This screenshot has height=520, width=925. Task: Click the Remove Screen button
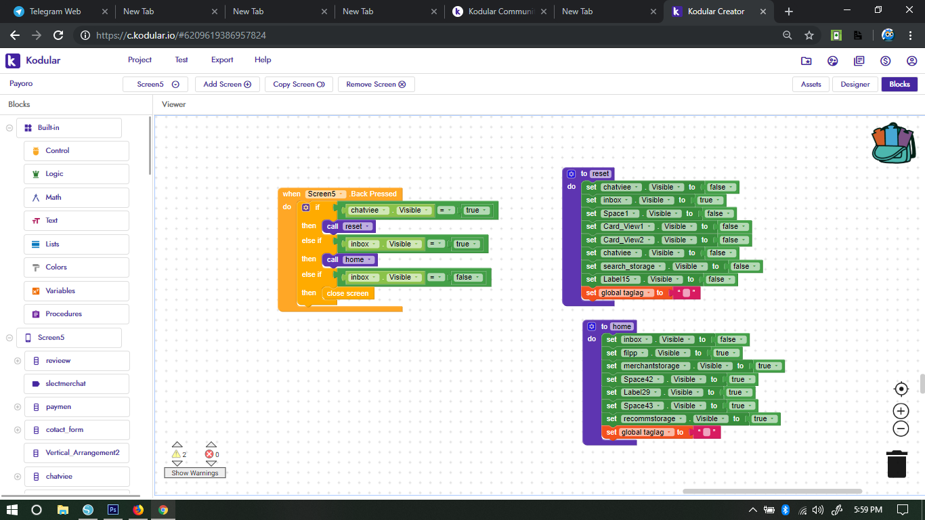375,85
